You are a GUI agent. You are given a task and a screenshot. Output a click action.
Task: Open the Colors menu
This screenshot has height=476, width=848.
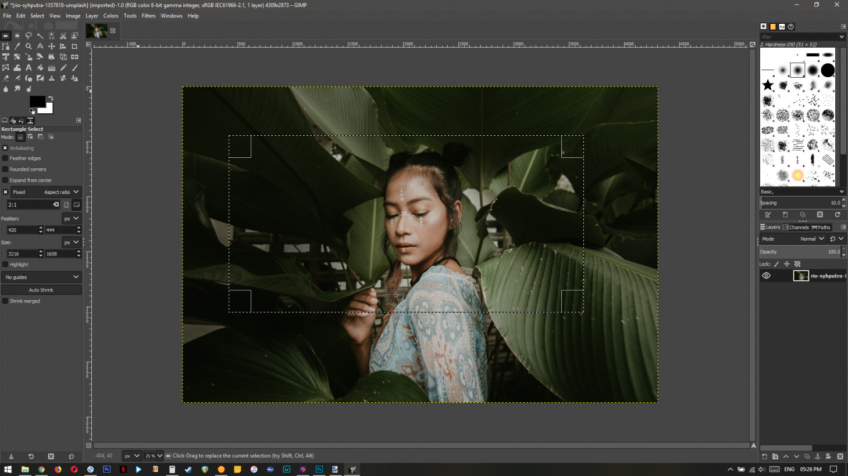coord(111,16)
